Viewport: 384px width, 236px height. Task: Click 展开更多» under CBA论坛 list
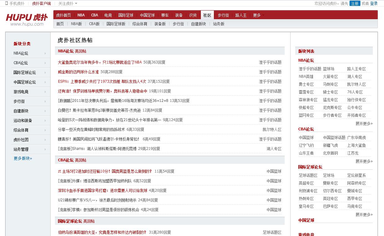pyautogui.click(x=364, y=161)
